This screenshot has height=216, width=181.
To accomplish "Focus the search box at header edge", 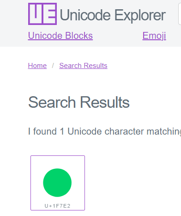I will click(x=180, y=14).
